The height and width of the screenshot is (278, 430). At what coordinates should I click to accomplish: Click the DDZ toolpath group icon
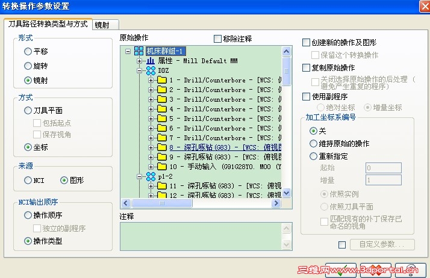151,70
